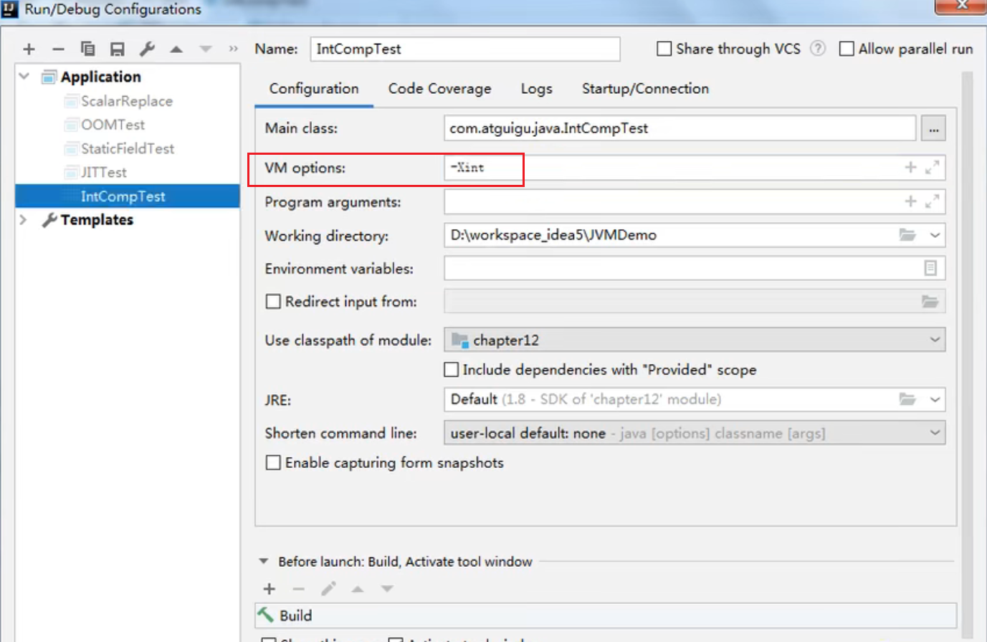This screenshot has height=642, width=987.
Task: Remove the selected Before launch task
Action: pos(299,589)
